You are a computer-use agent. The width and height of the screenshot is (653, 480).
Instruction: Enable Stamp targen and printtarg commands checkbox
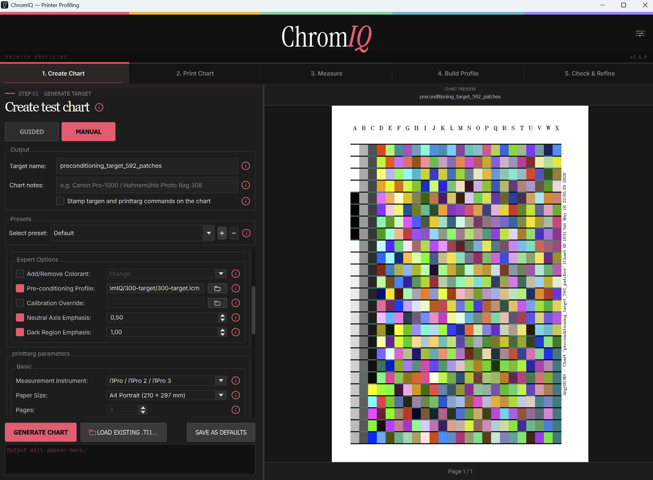(60, 201)
